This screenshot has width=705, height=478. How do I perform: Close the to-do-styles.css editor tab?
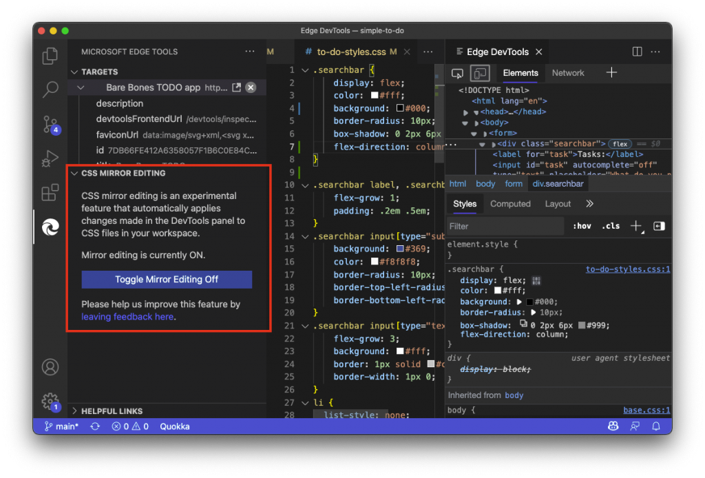click(x=407, y=52)
